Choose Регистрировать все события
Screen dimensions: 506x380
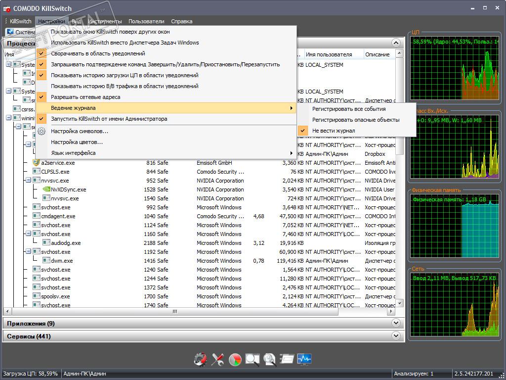click(357, 109)
